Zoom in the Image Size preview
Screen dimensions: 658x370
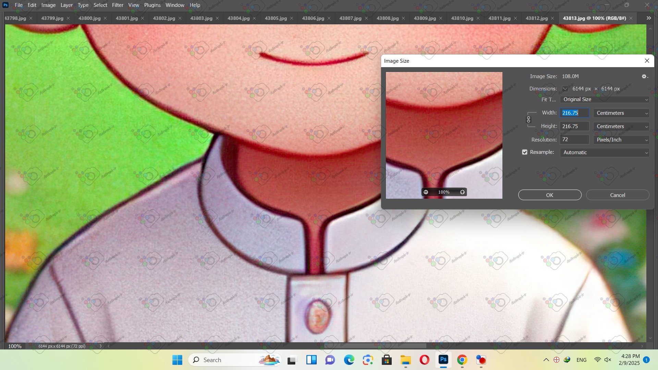point(462,192)
